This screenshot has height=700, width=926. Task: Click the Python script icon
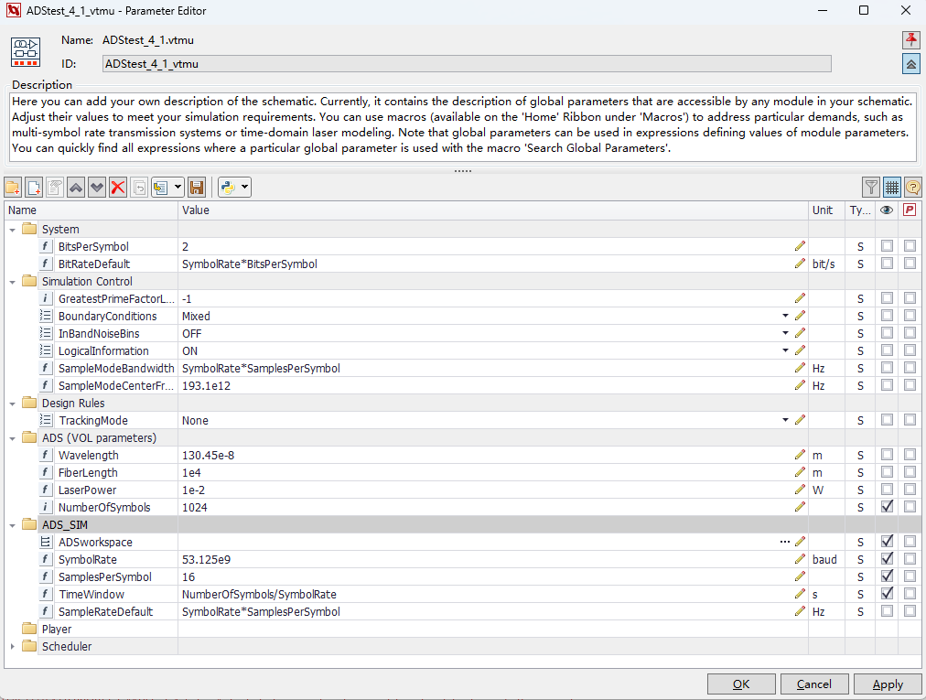(x=228, y=188)
